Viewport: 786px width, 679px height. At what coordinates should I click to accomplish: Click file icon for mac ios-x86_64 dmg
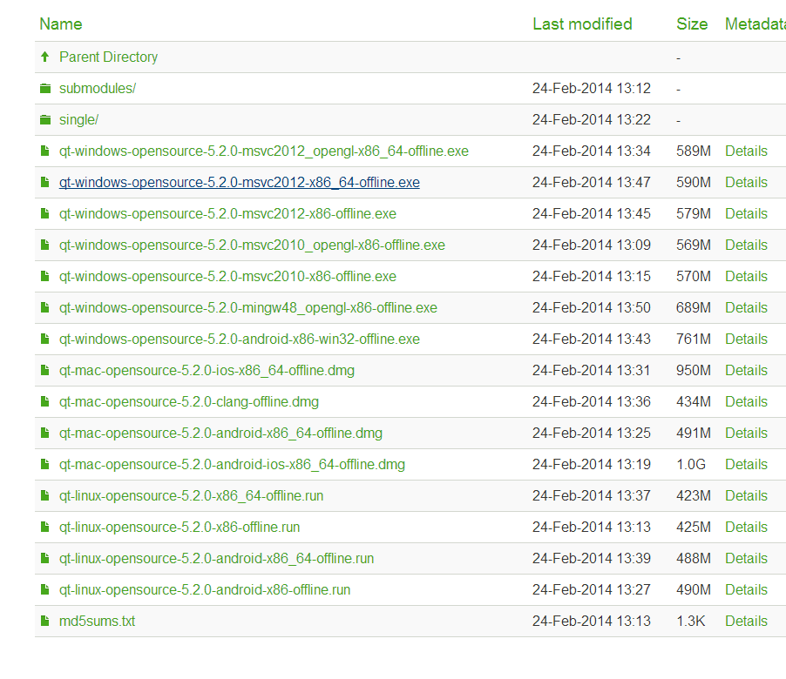point(45,371)
